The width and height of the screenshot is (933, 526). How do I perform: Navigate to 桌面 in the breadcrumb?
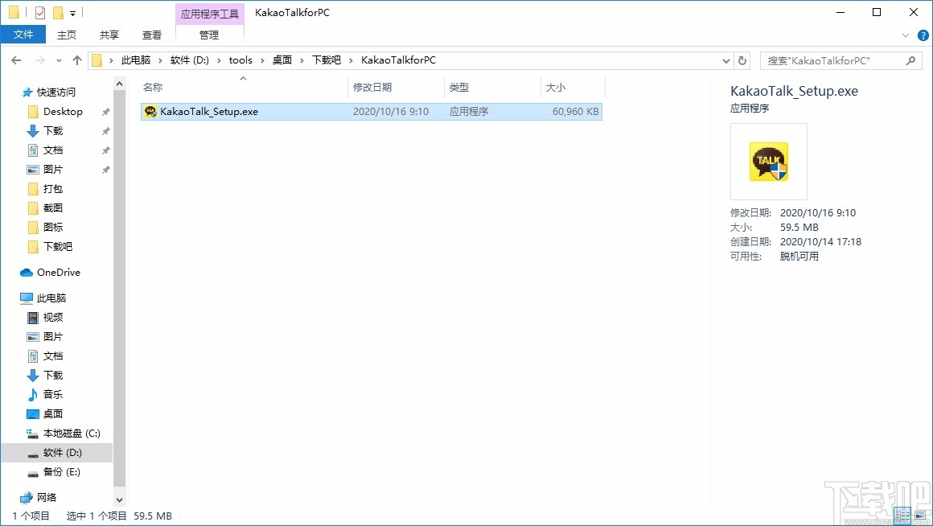(282, 60)
